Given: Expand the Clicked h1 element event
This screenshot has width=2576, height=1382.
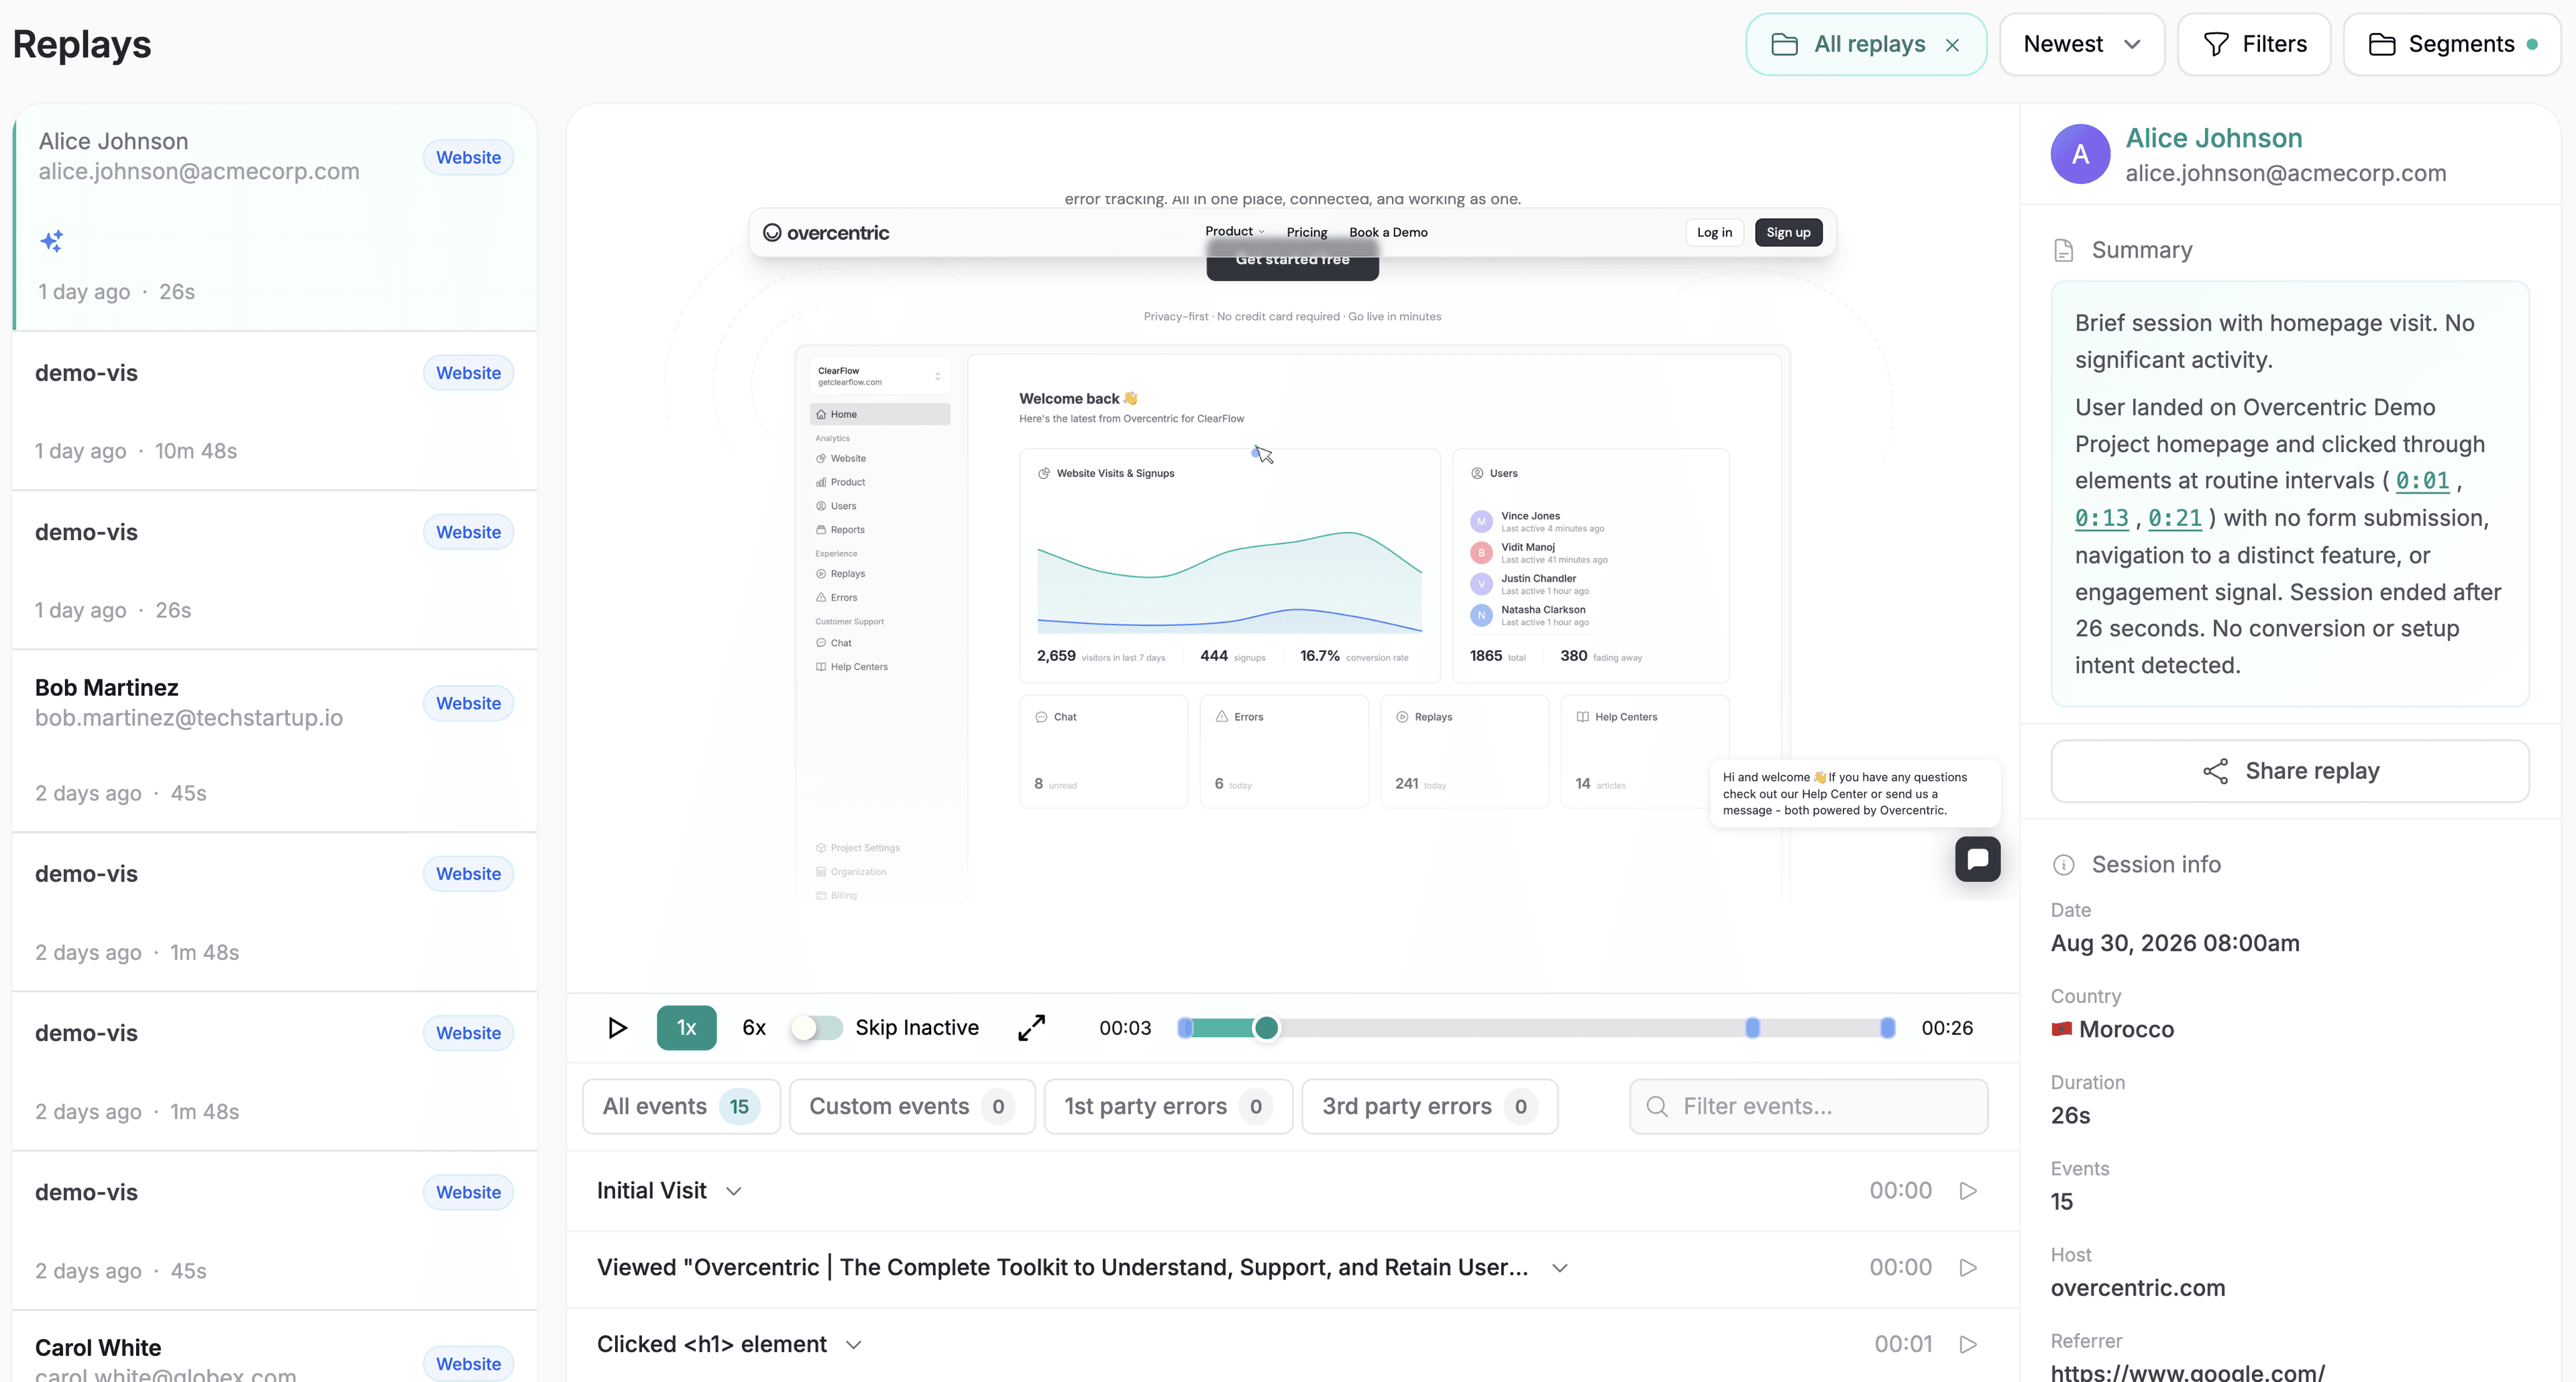Looking at the screenshot, I should point(853,1345).
